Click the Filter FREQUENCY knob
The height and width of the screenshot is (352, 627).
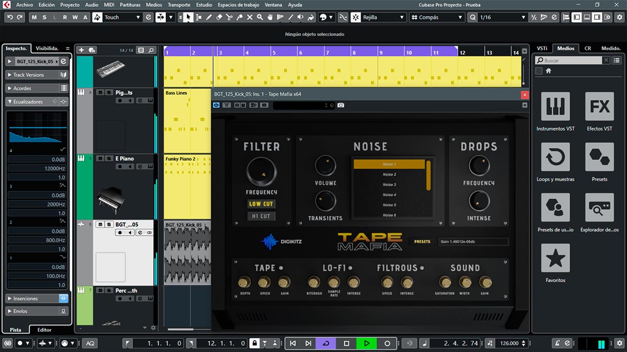tap(261, 172)
